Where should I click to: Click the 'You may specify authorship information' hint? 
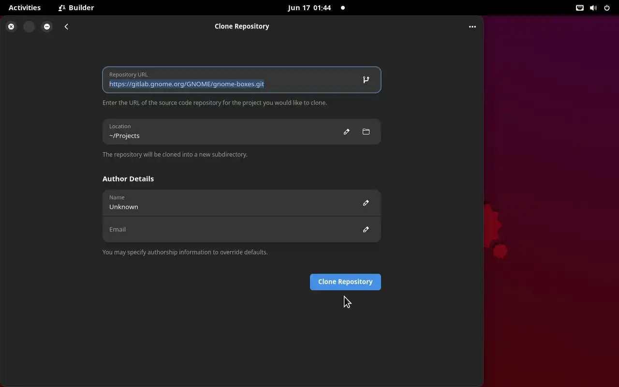tap(185, 252)
